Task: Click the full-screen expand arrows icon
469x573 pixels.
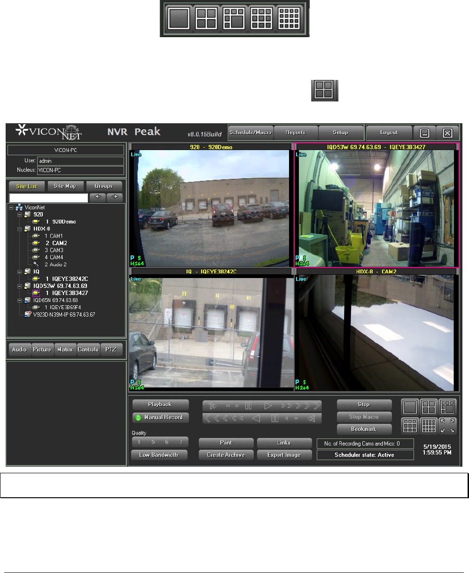Action: coord(447,426)
